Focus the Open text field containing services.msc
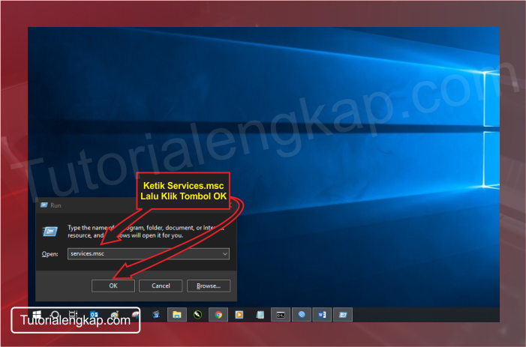Image resolution: width=526 pixels, height=347 pixels. tap(149, 253)
